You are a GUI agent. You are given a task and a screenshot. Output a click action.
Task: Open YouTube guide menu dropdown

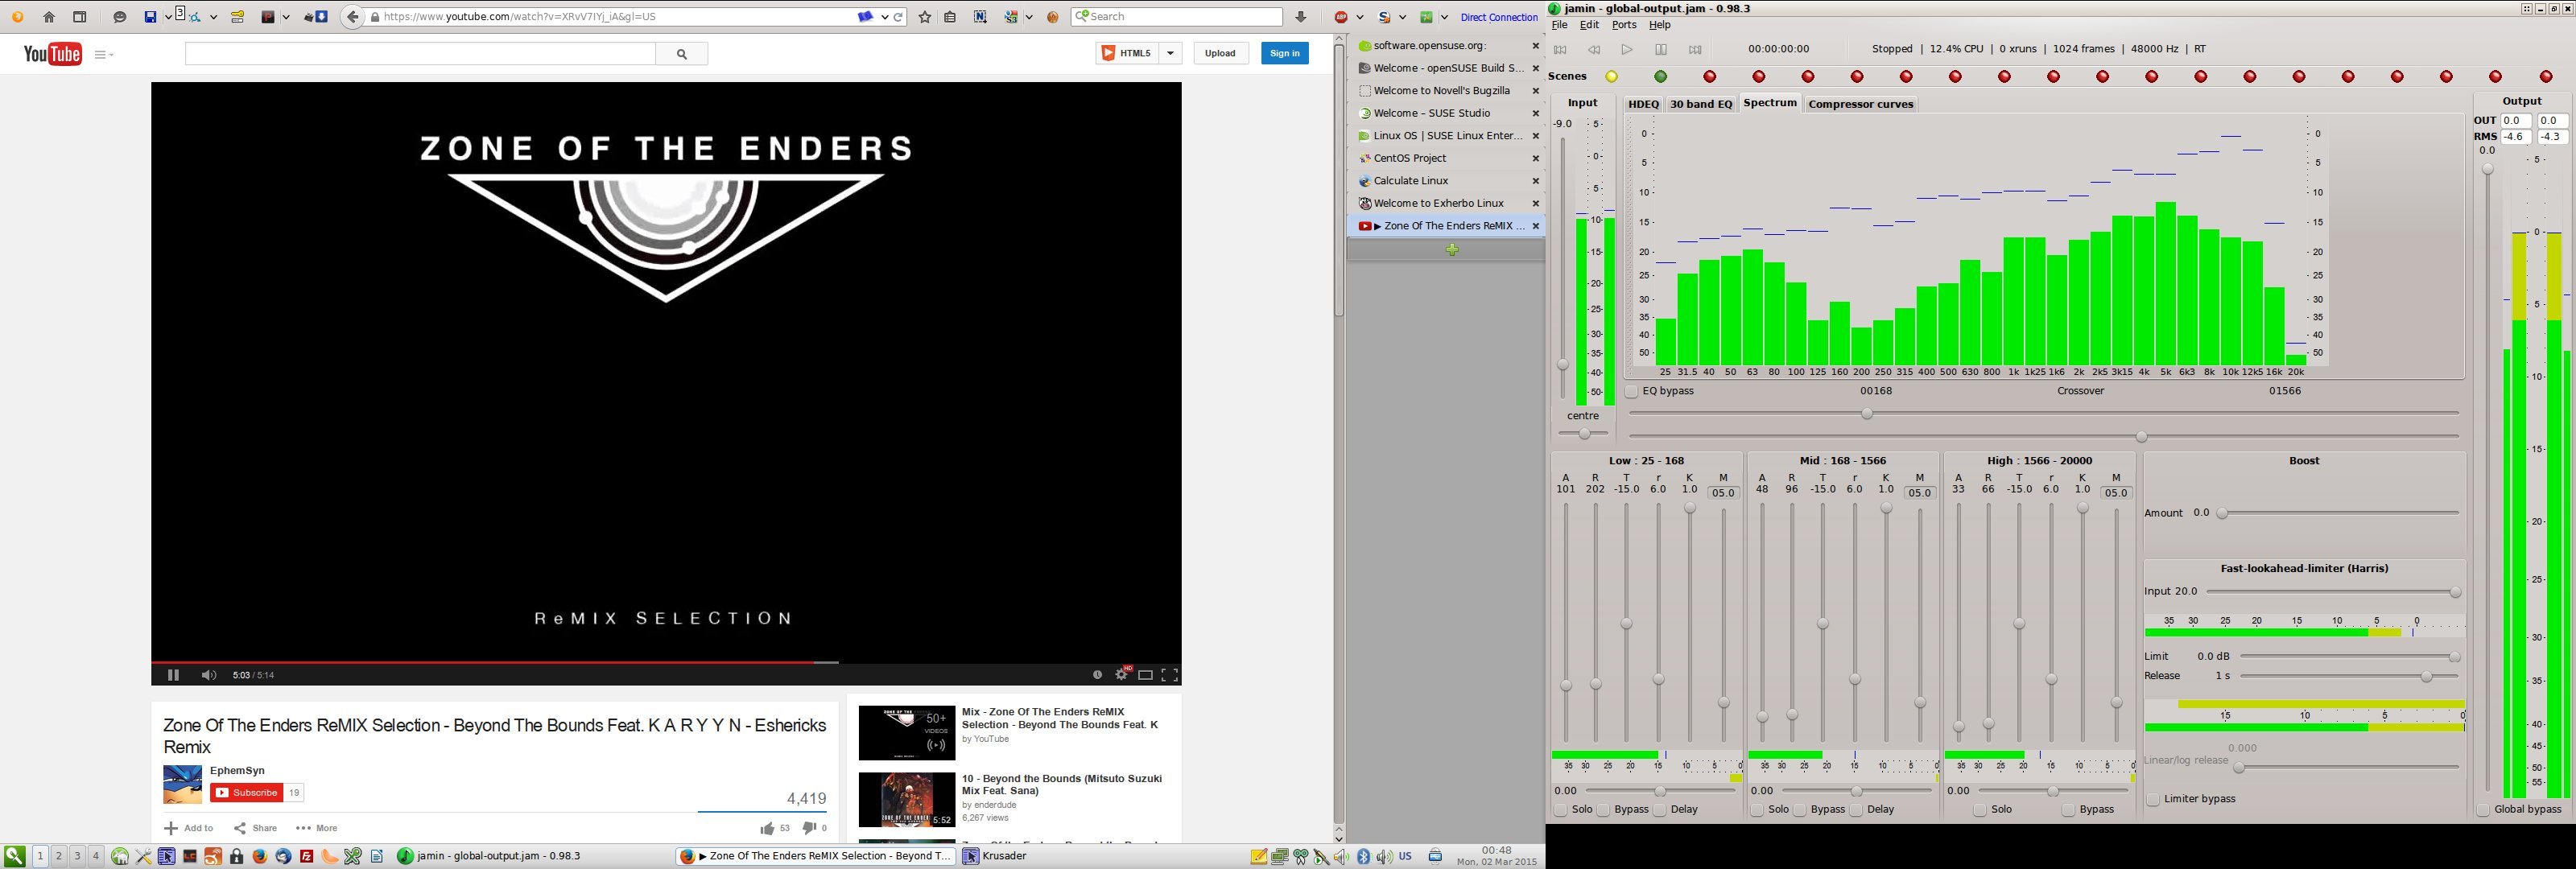click(x=104, y=55)
